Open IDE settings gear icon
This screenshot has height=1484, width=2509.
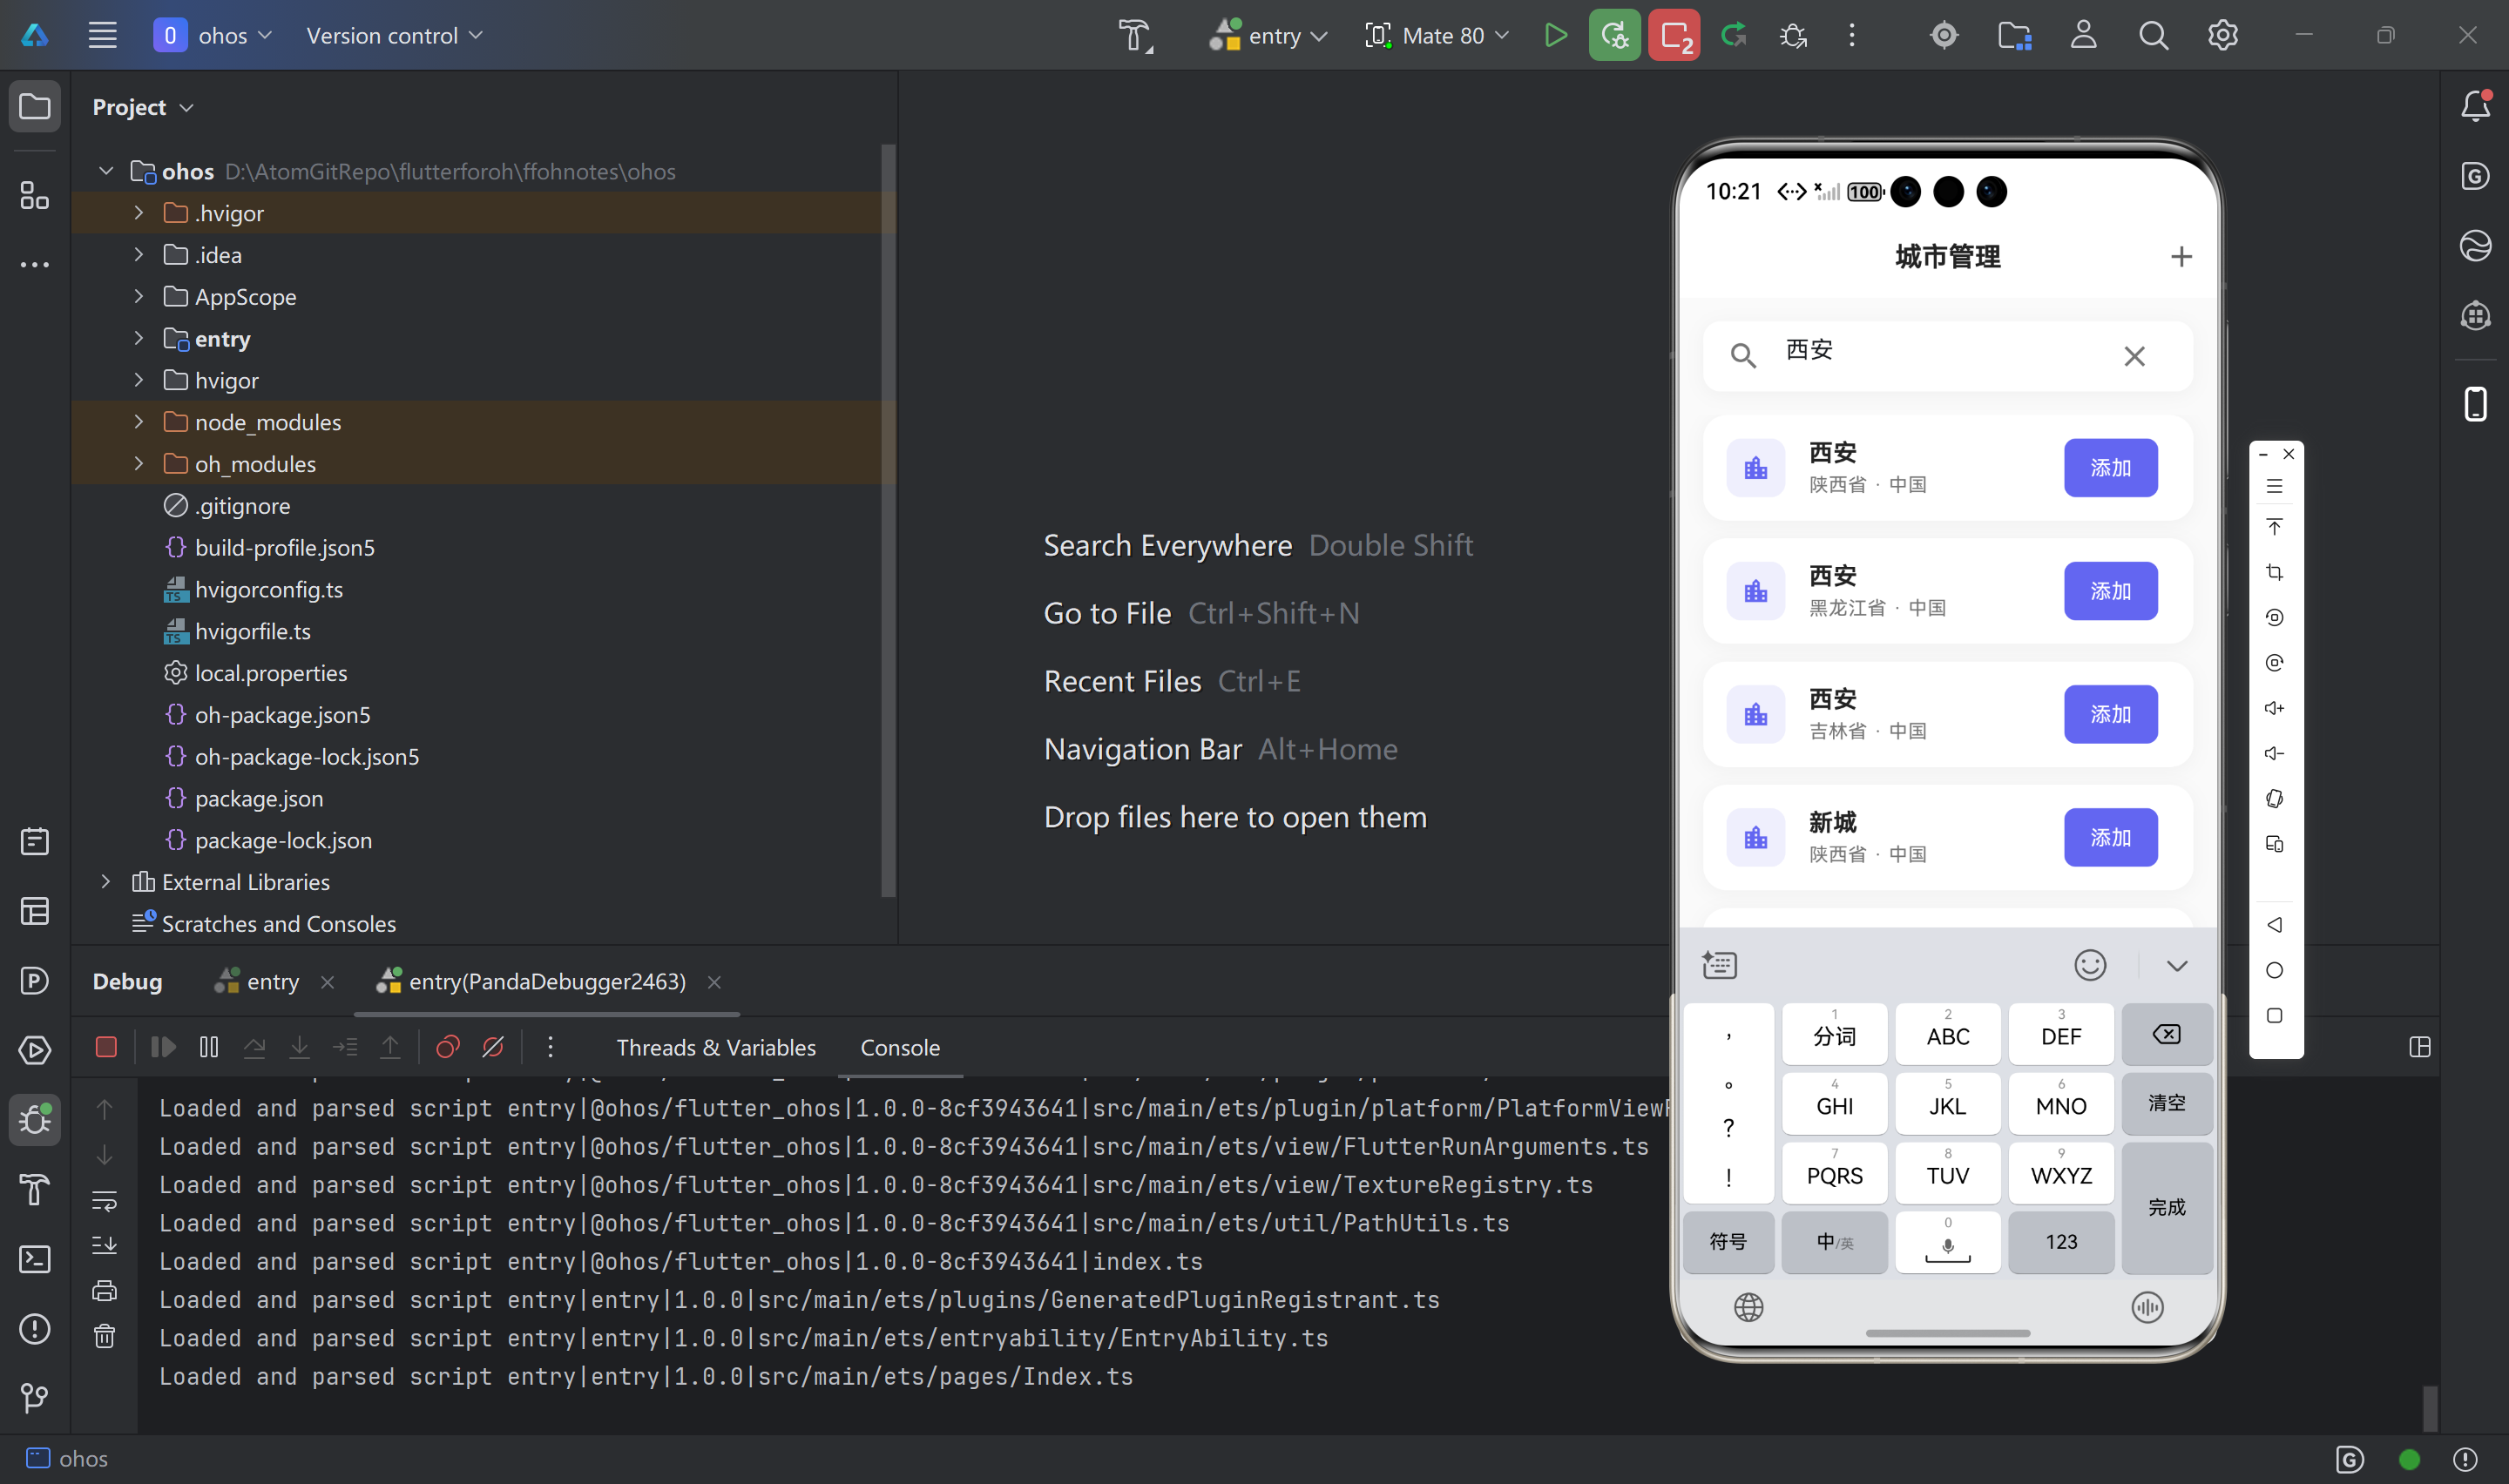pos(2222,36)
